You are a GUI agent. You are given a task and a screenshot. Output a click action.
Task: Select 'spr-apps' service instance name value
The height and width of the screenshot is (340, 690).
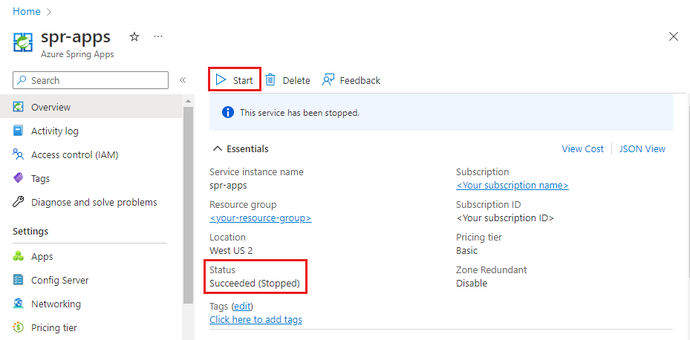click(228, 185)
